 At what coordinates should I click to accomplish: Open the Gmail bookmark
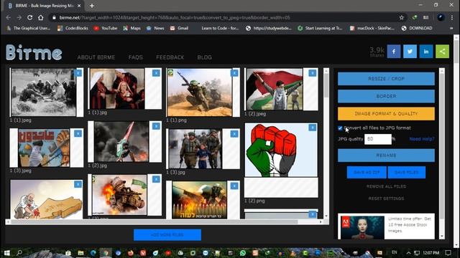179,28
